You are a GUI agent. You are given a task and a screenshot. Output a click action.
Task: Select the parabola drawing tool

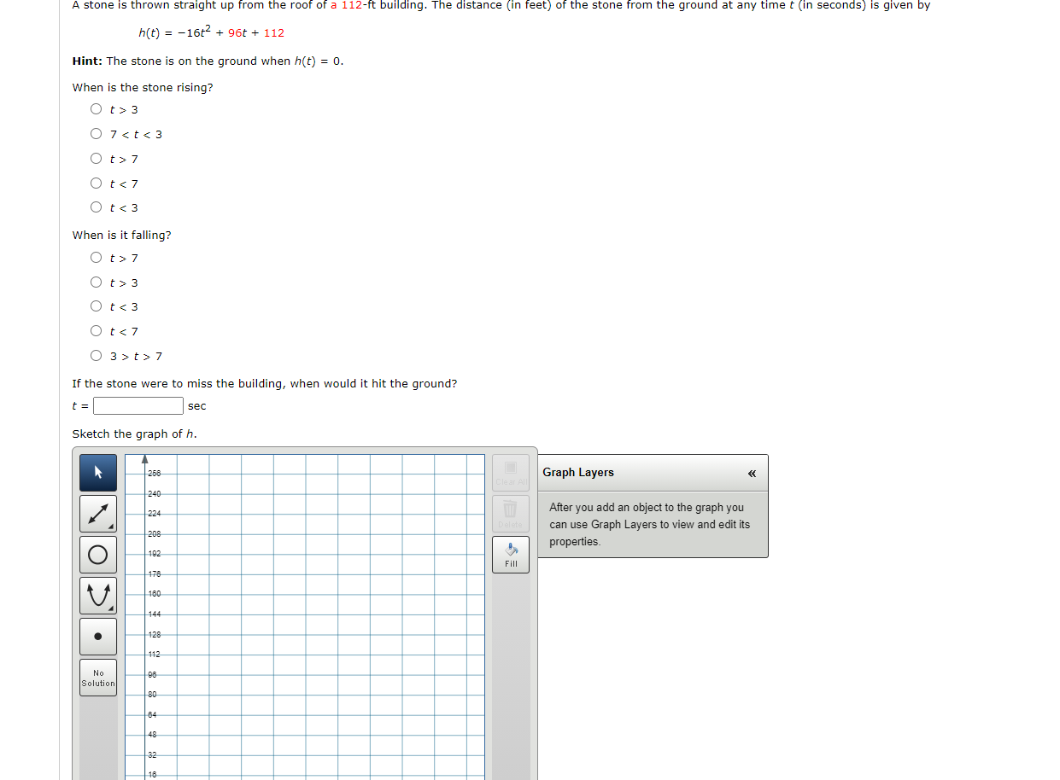coord(98,596)
